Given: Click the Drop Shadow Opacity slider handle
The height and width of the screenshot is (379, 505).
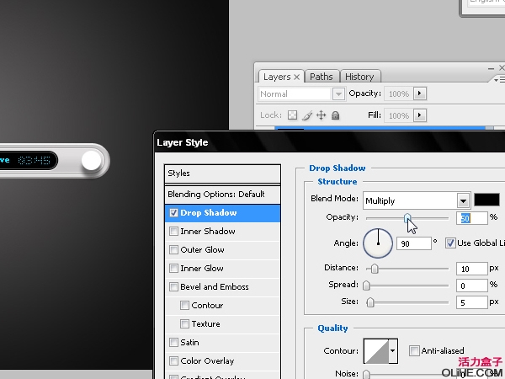Looking at the screenshot, I should coord(407,218).
